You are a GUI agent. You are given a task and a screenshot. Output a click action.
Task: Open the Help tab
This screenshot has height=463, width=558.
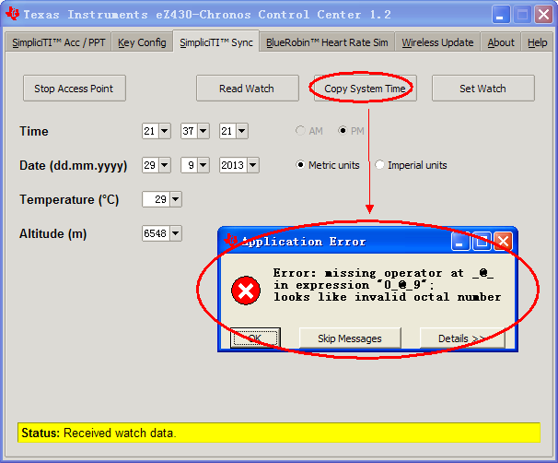[537, 42]
